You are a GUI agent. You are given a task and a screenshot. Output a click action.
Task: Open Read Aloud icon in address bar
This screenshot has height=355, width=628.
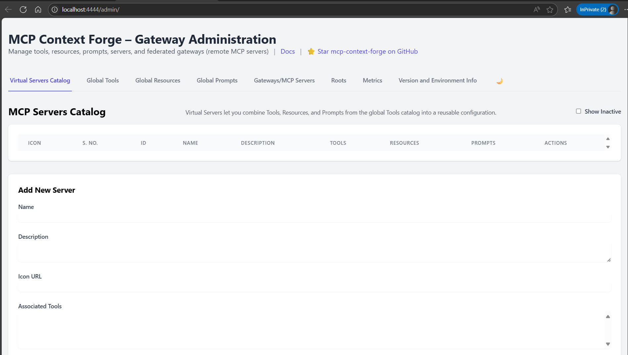coord(537,10)
